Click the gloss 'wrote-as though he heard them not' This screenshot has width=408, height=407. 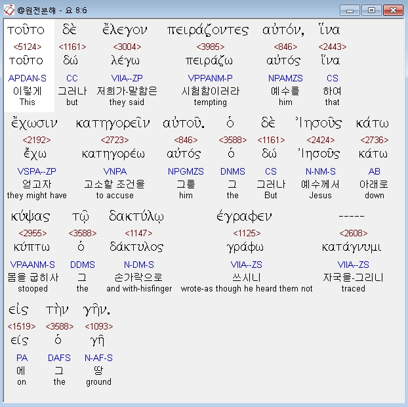coord(247,289)
